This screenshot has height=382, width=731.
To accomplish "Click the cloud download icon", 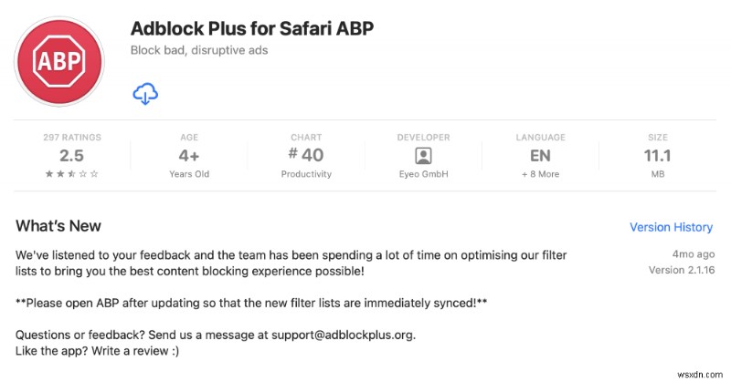I will (x=145, y=94).
